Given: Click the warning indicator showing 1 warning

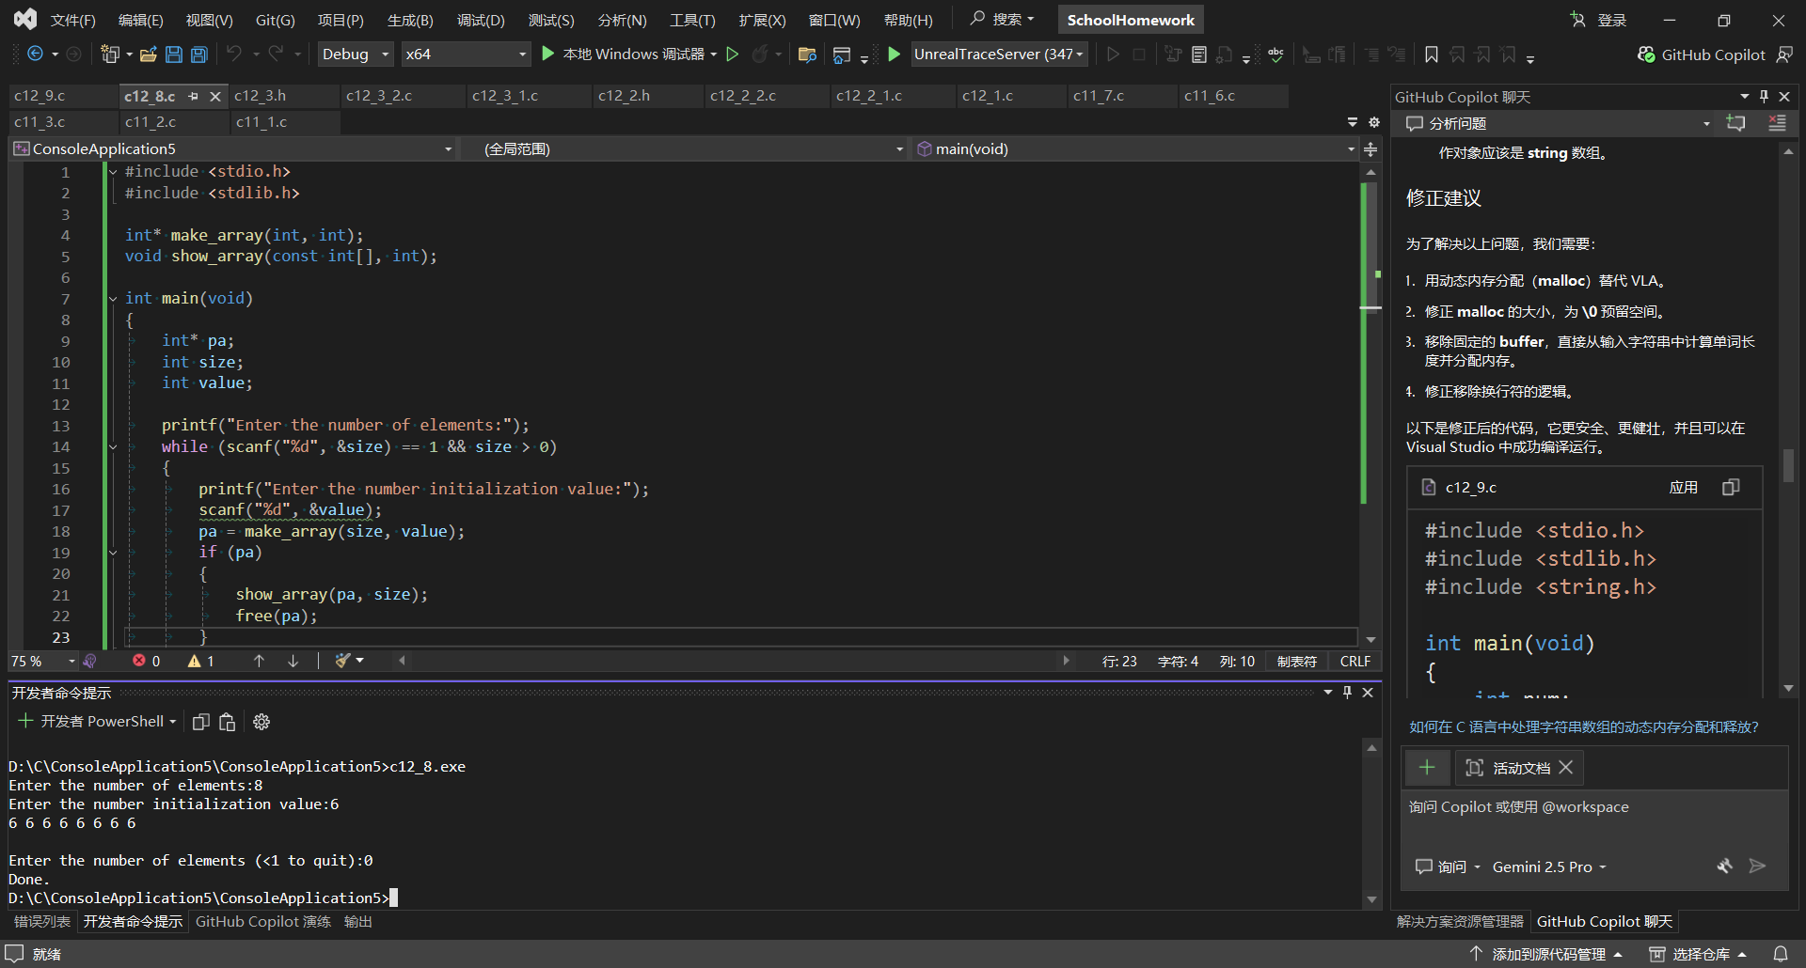Looking at the screenshot, I should [x=200, y=661].
